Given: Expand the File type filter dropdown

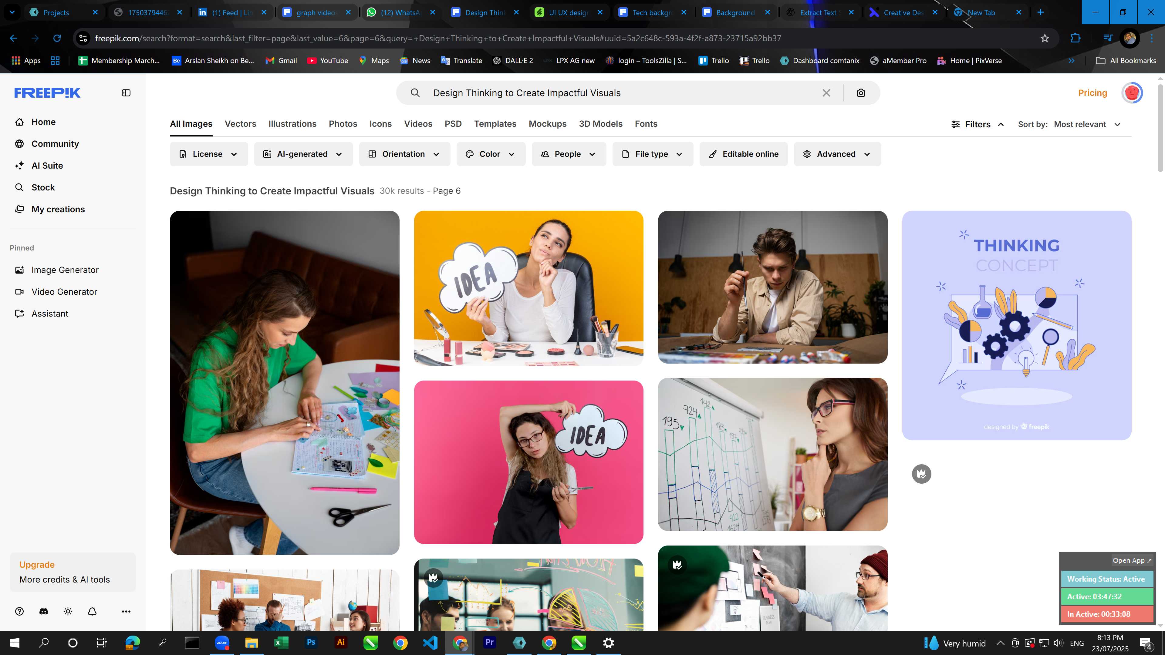Looking at the screenshot, I should [x=653, y=154].
